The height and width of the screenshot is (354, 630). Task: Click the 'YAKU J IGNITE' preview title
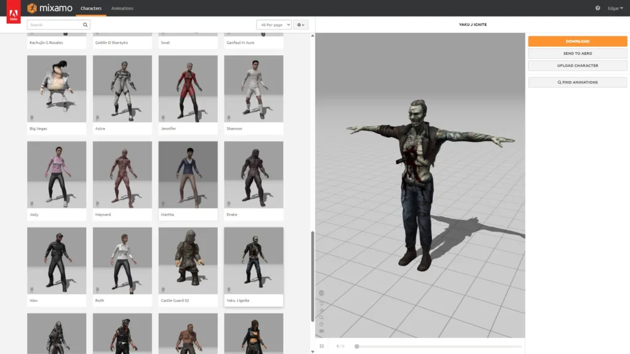(x=473, y=25)
